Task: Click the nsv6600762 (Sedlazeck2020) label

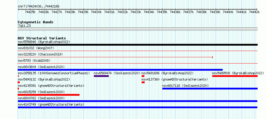Action: [41, 98]
